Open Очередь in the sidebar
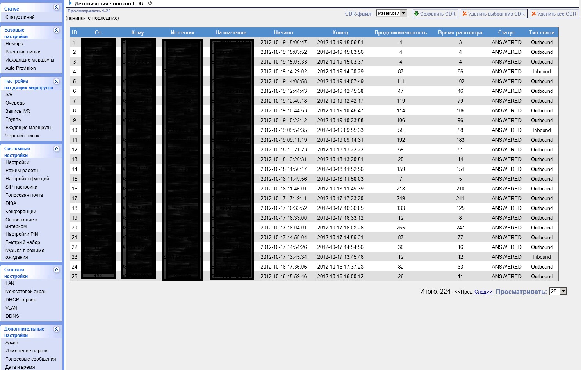 tap(15, 103)
